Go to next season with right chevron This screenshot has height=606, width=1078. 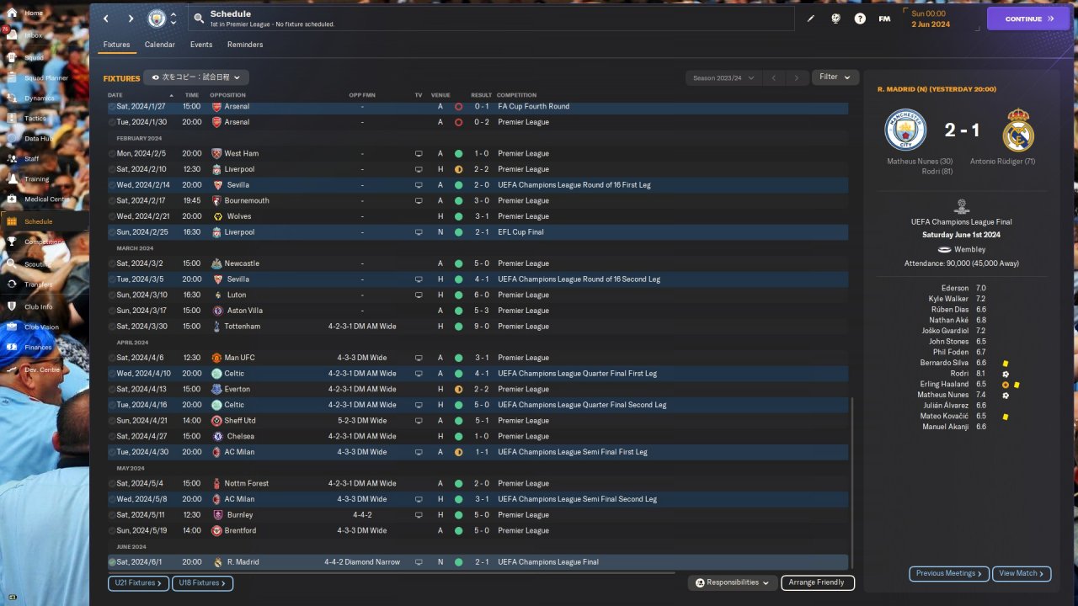tap(797, 78)
